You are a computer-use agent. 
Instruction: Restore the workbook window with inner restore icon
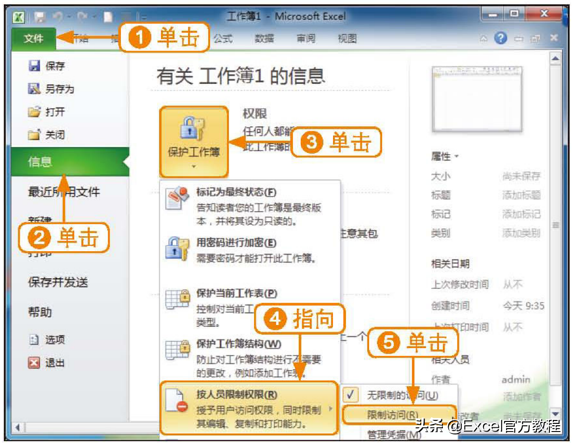(535, 38)
